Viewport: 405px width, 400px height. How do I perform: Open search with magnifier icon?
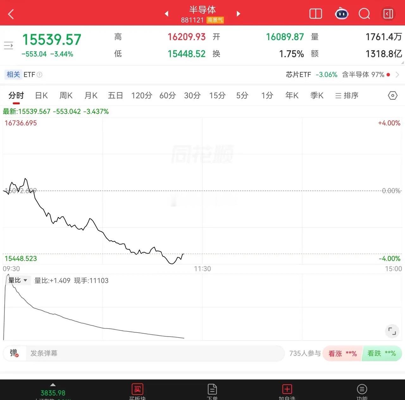point(364,14)
